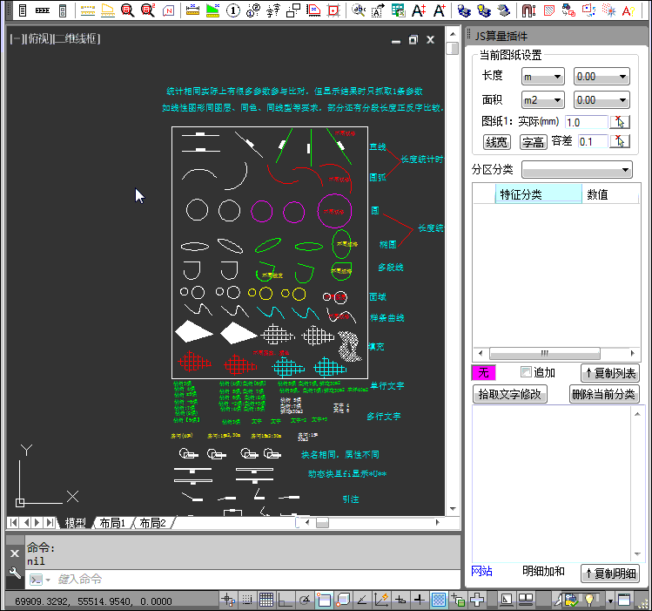Switch to the 布局2 layout tab
The image size is (652, 611).
152,523
